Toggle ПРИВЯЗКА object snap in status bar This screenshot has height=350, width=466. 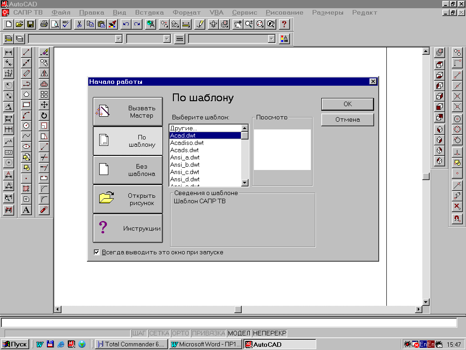point(208,333)
